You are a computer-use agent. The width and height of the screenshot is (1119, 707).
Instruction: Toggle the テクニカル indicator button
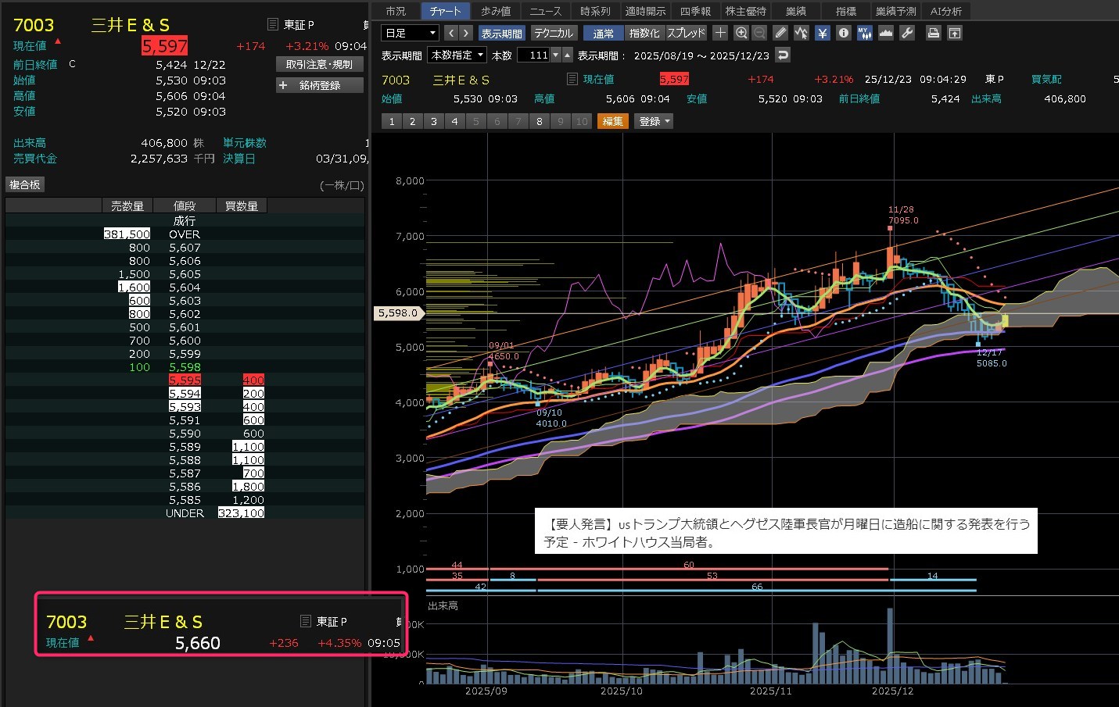click(554, 33)
